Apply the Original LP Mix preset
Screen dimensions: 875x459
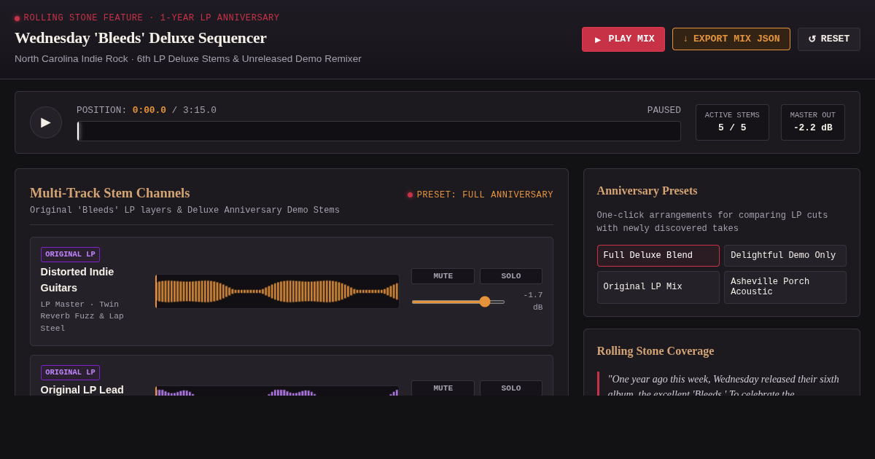coord(658,287)
